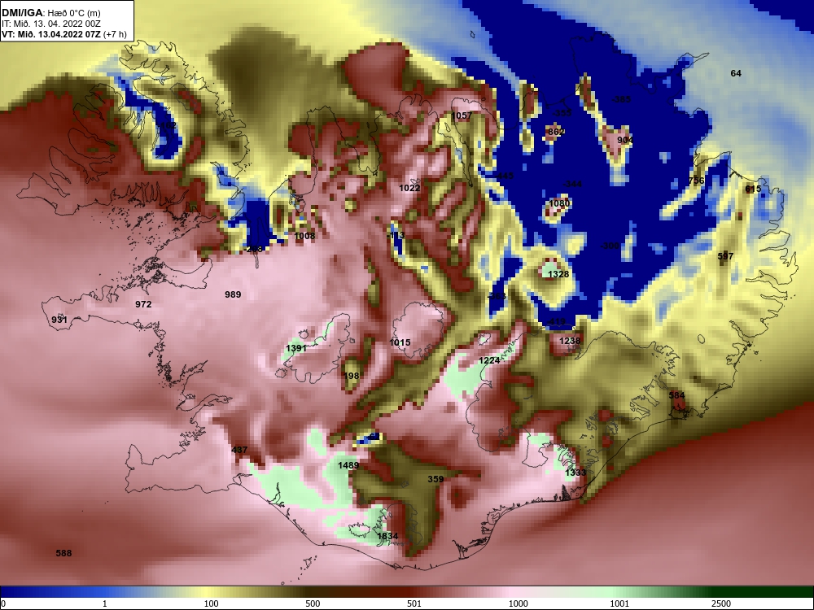Click the map value 1022

tap(409, 188)
